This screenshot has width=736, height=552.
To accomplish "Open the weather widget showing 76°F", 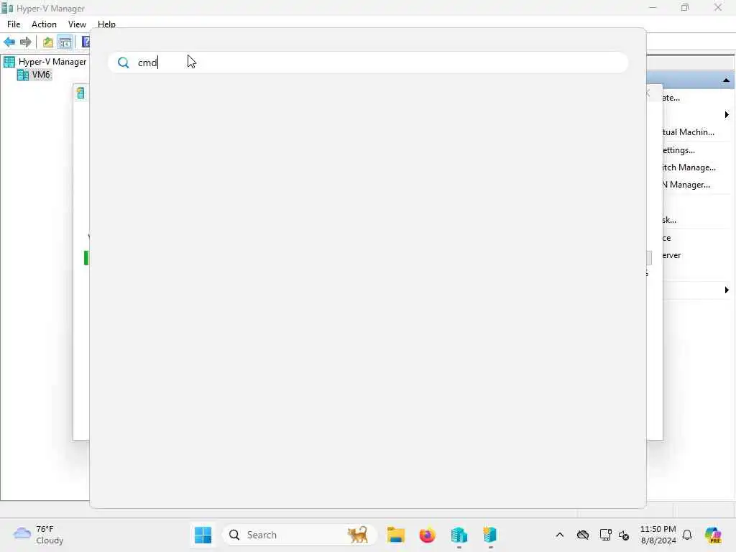I will coord(39,535).
